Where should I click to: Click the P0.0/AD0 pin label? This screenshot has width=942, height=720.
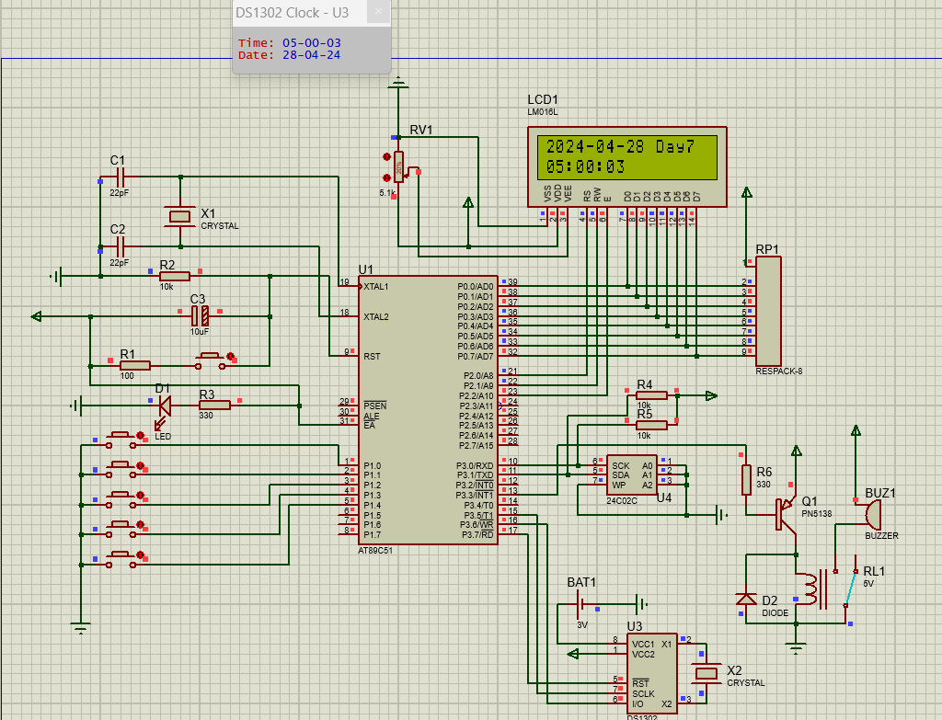(476, 287)
